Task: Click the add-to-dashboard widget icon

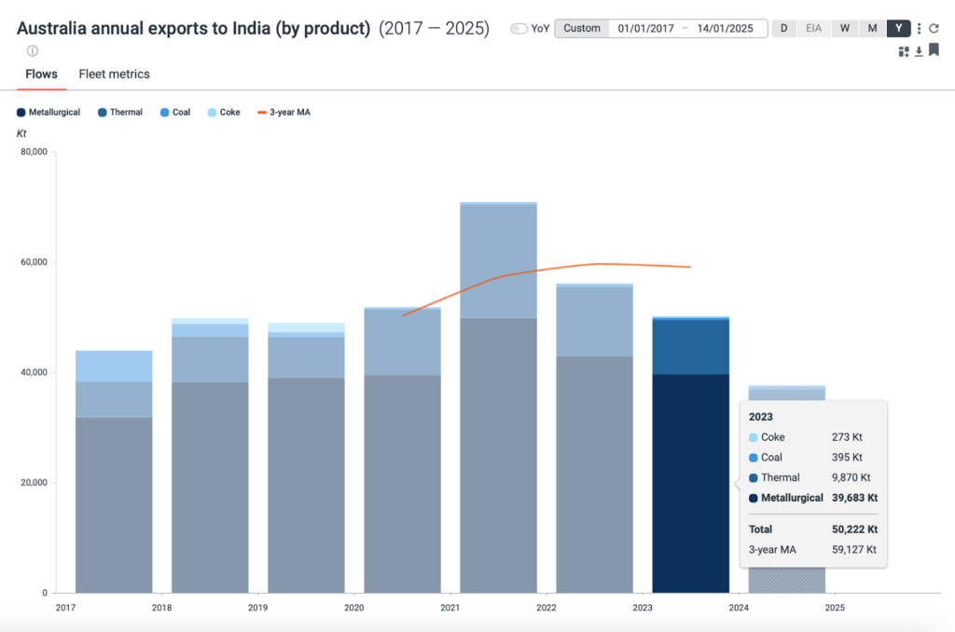Action: click(x=904, y=51)
